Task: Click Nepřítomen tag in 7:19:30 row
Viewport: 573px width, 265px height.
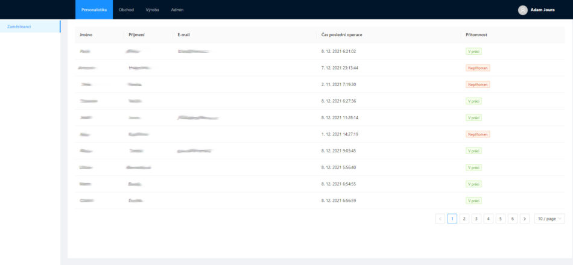Action: [x=478, y=84]
